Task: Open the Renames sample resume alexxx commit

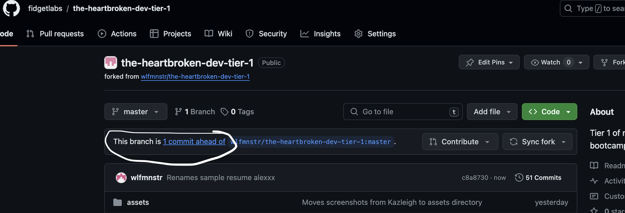Action: [221, 177]
